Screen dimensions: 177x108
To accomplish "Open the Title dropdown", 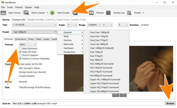I will click(34, 25).
